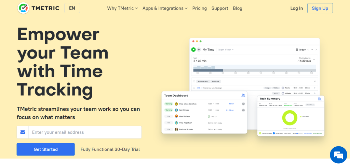Open the Team View dropdown

click(x=226, y=50)
